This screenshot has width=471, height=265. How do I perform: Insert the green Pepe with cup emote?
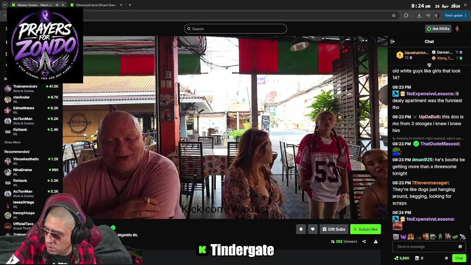coord(433,237)
